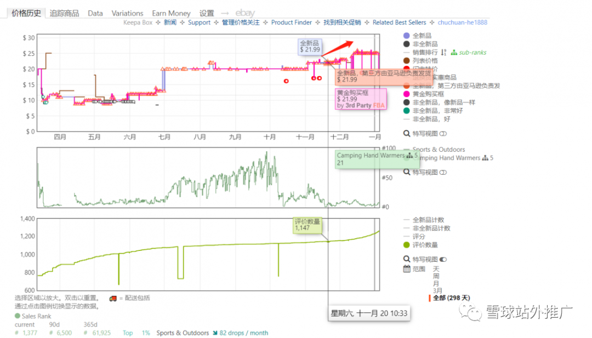This screenshot has width=592, height=338.
Task: Click the Top 1% label
Action: (x=136, y=333)
